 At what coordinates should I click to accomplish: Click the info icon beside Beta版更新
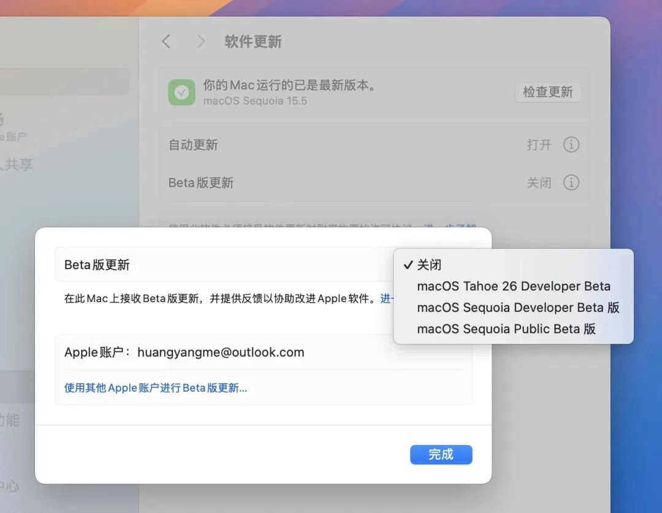[571, 182]
